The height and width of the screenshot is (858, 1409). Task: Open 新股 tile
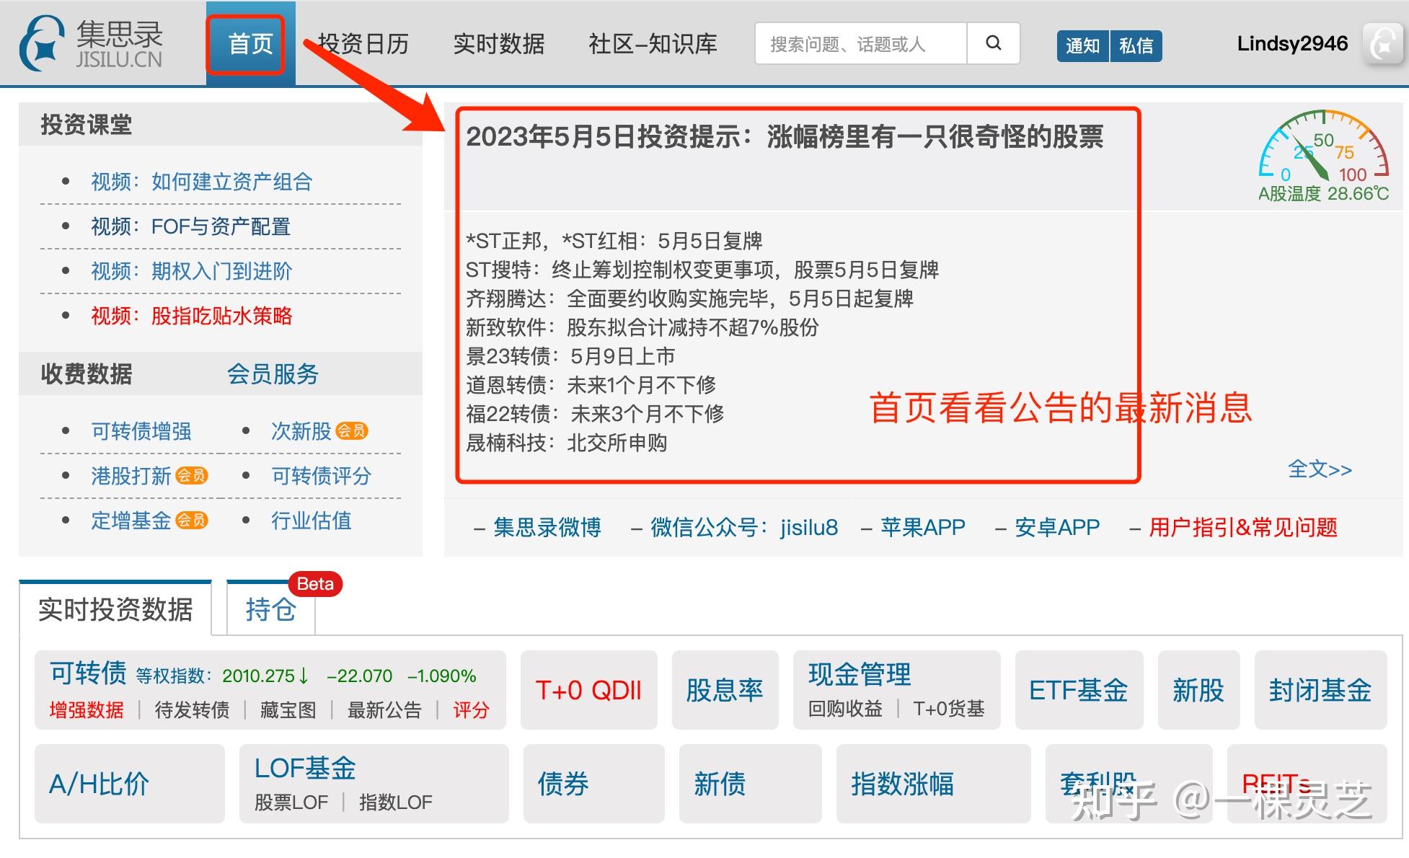[x=1198, y=690]
